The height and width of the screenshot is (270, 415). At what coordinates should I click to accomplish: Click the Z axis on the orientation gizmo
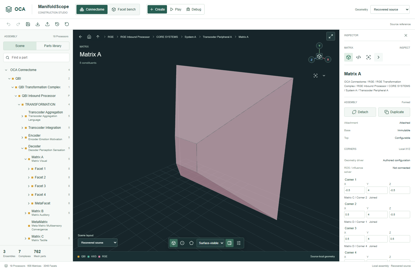312,60
